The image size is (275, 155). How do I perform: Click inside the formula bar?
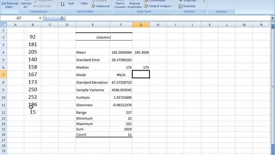[x=168, y=18]
